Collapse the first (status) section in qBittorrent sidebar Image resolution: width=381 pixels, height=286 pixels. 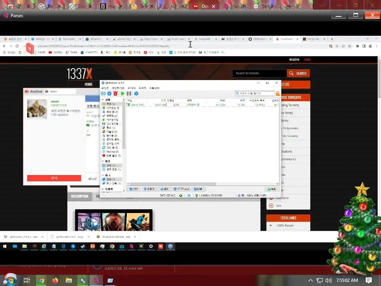[103, 100]
